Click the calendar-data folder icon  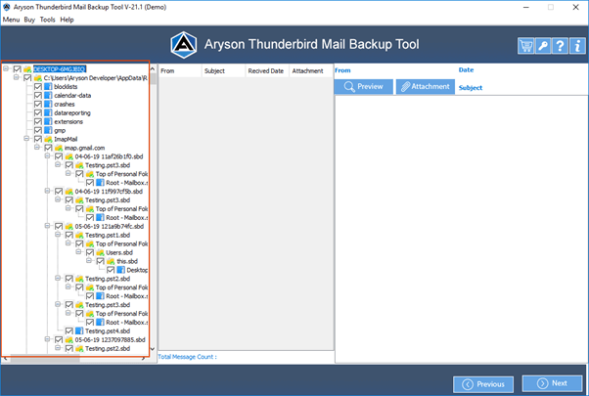[x=48, y=96]
